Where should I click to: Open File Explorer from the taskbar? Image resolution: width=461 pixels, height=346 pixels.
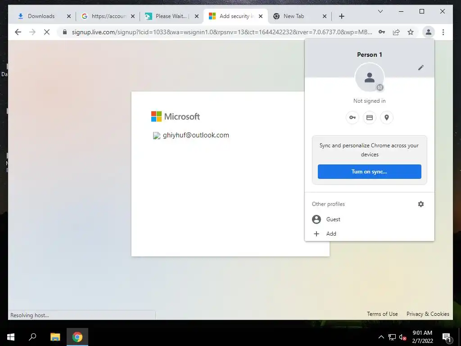[x=55, y=337]
